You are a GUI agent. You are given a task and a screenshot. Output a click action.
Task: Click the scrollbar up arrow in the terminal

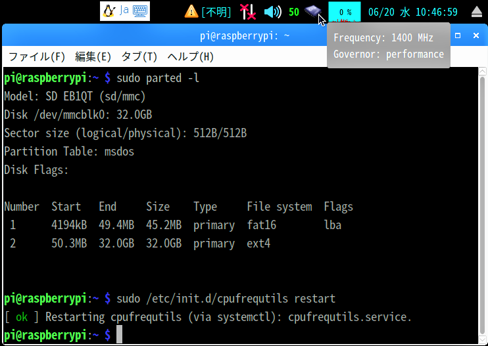(482, 72)
